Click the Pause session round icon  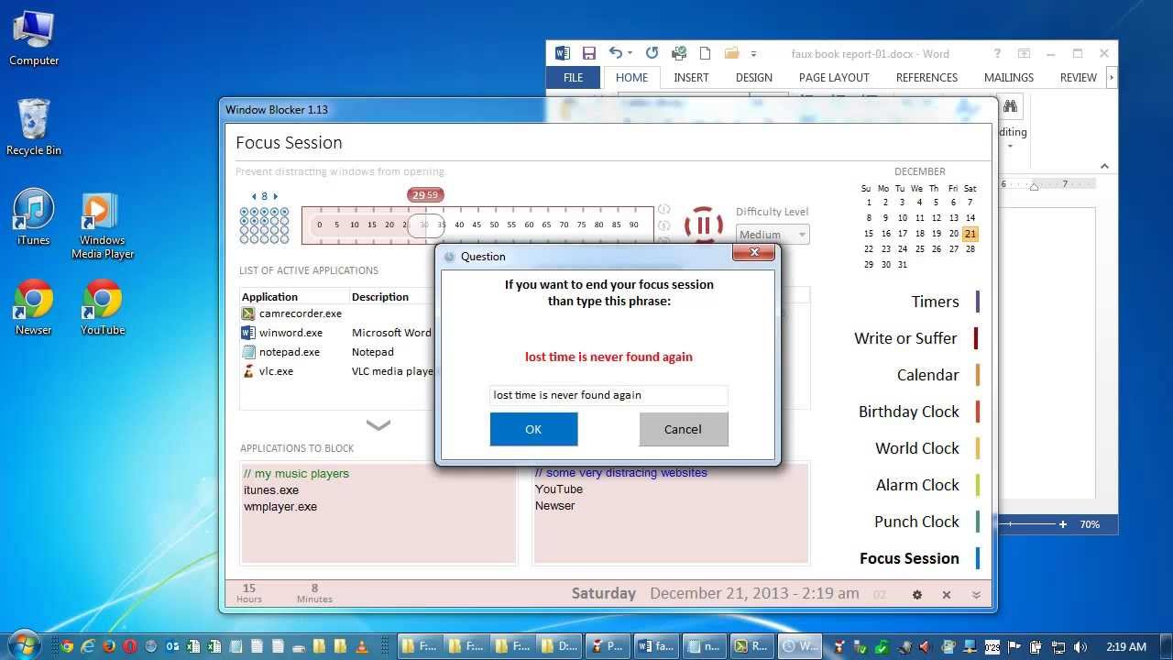pyautogui.click(x=704, y=225)
